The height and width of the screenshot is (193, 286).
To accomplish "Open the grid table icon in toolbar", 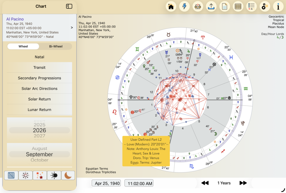I will [x=238, y=7].
